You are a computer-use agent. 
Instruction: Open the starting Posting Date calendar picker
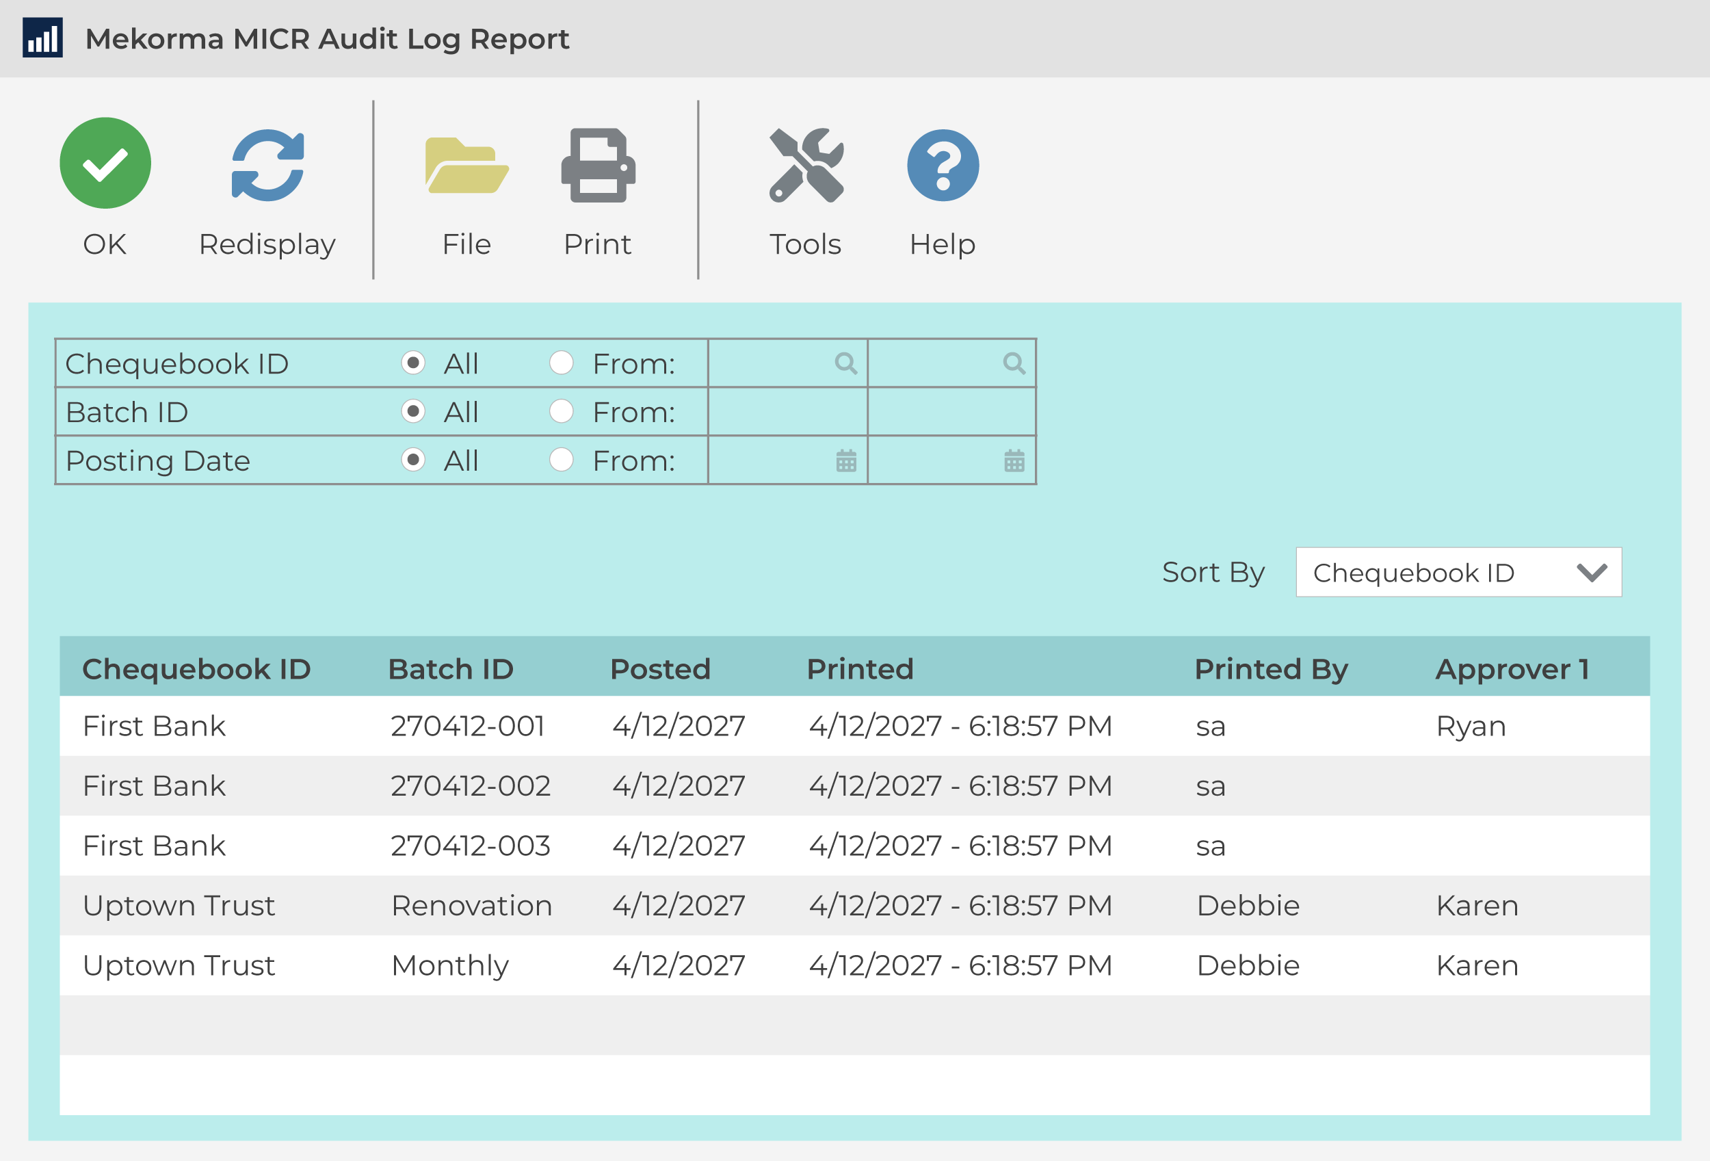(x=846, y=461)
